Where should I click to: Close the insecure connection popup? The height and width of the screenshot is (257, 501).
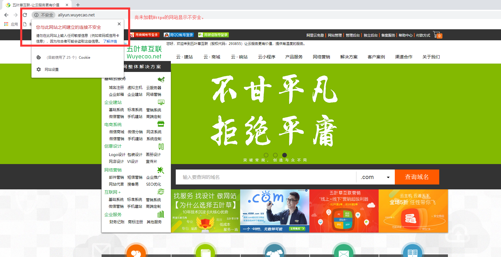coord(119,24)
